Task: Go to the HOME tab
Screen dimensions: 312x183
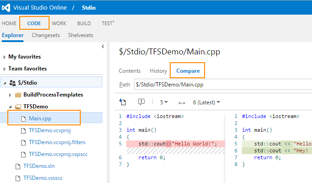Action: coord(9,23)
